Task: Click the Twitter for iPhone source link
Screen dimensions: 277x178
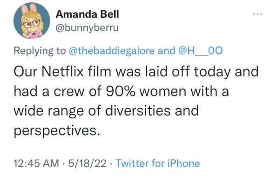Action: (x=157, y=163)
